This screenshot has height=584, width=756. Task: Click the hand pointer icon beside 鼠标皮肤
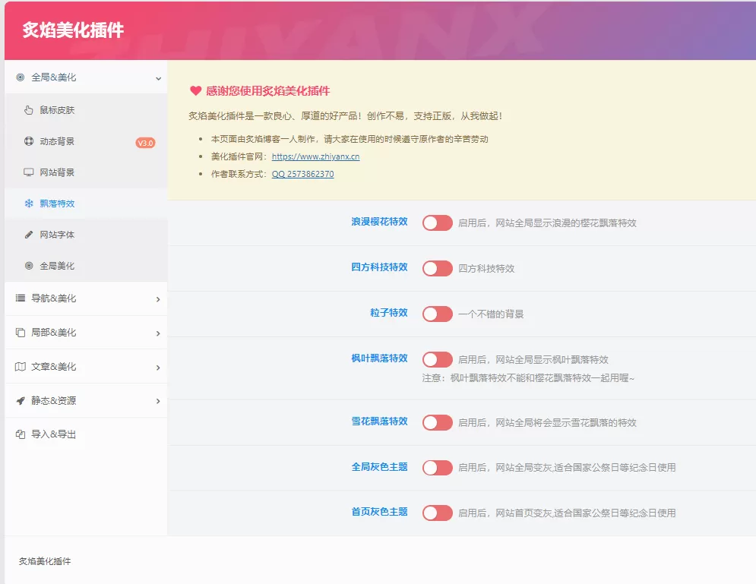(x=29, y=110)
